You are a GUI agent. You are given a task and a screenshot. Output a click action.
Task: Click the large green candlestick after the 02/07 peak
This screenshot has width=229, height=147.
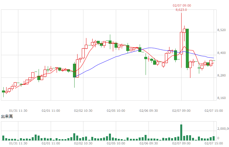[x=187, y=48]
